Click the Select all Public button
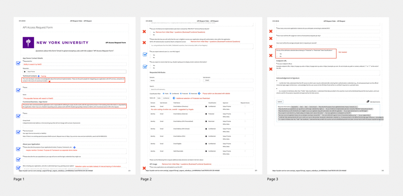The image size is (403, 196). click(159, 98)
